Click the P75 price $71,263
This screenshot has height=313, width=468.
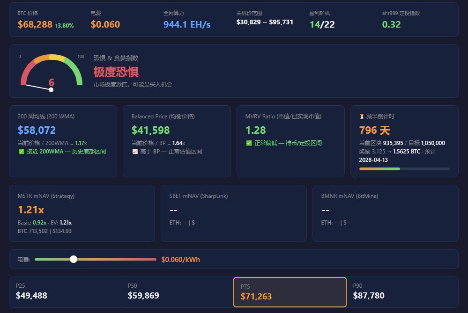point(256,296)
